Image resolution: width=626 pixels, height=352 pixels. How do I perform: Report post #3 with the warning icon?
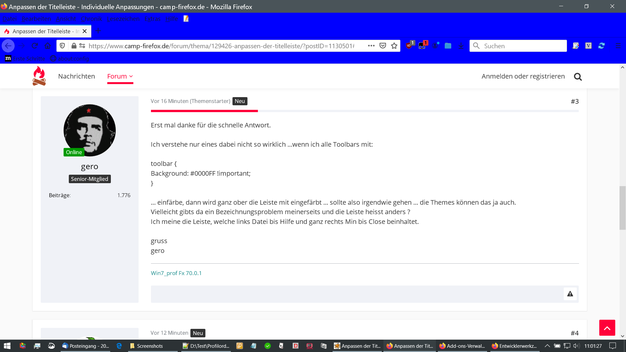570,294
